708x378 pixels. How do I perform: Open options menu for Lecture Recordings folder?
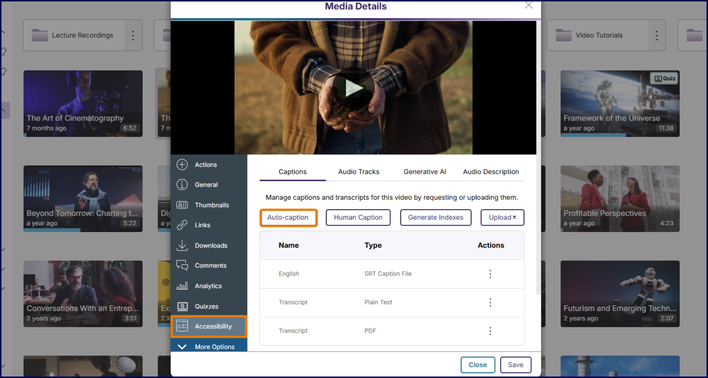(133, 35)
